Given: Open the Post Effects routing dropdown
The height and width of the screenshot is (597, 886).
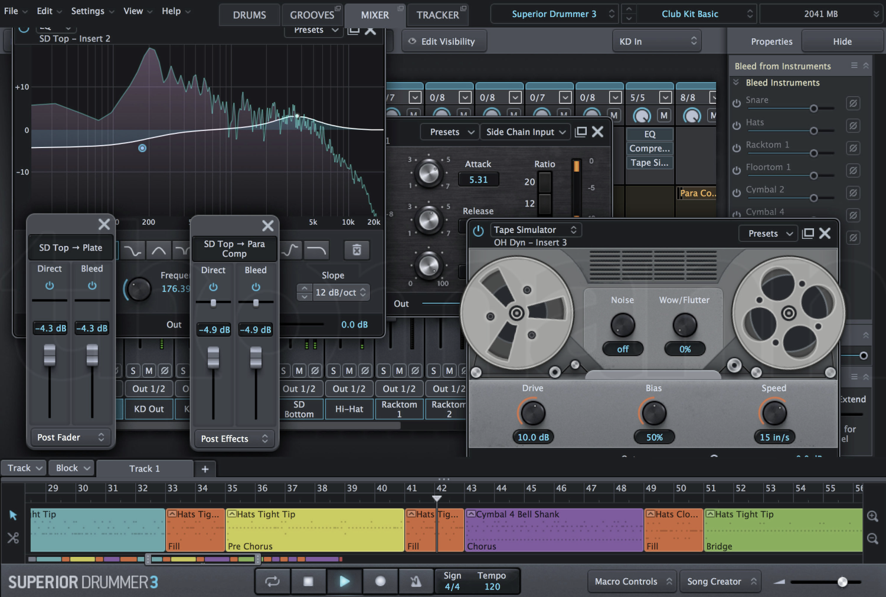Looking at the screenshot, I should (x=234, y=438).
